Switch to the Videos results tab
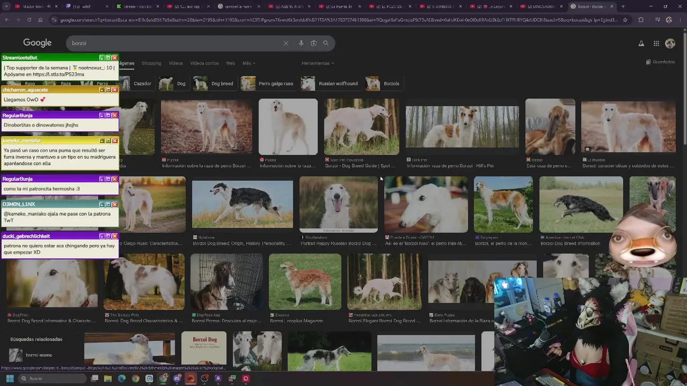 click(x=176, y=63)
